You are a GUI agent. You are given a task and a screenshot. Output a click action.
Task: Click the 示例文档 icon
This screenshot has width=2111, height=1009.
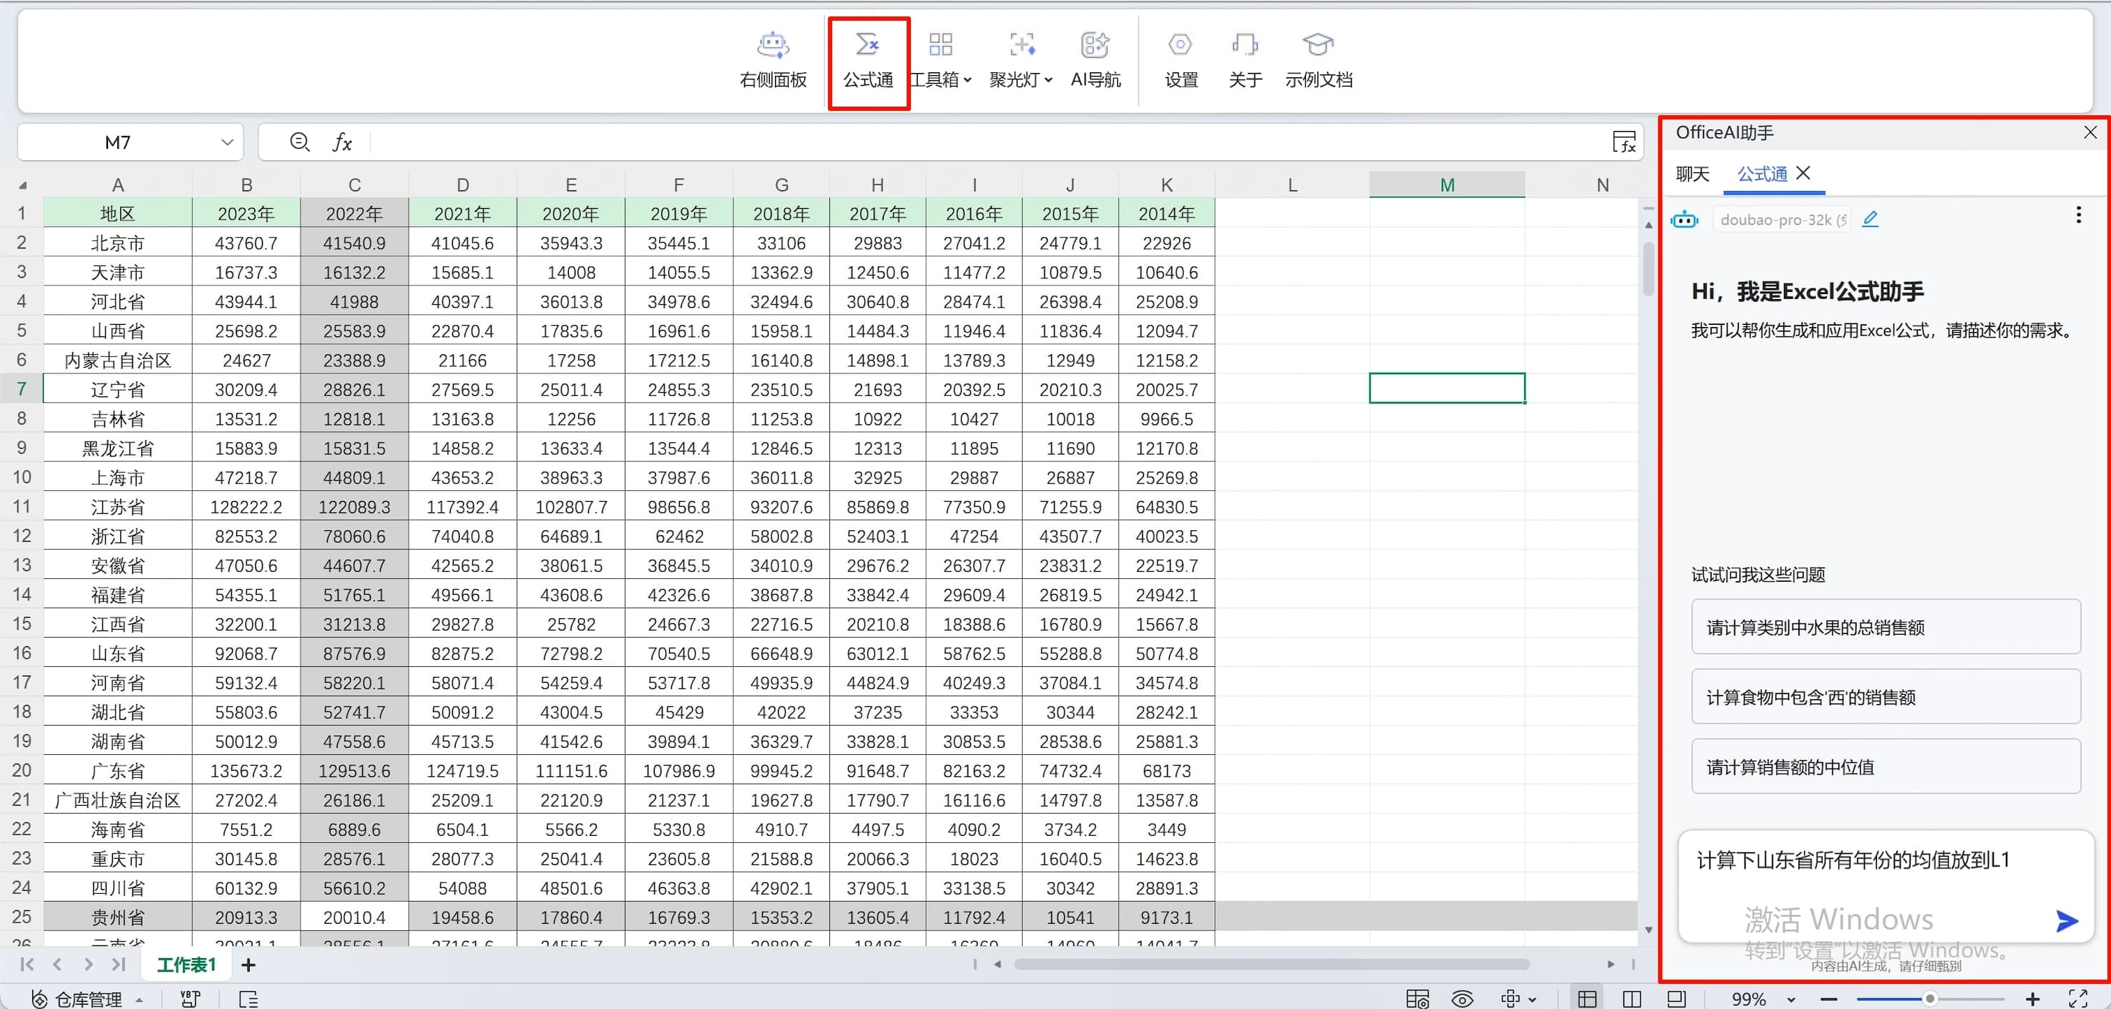click(1317, 45)
